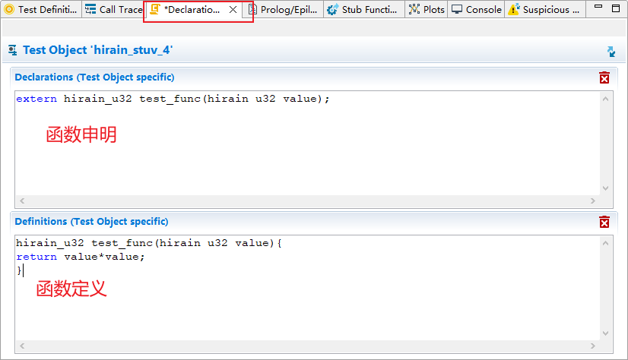Open the Plots tab
628x360 pixels.
pyautogui.click(x=426, y=9)
